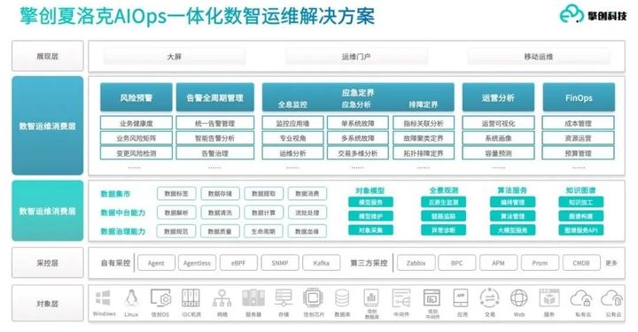
Task: Click the 服务器 server icon
Action: coord(253,297)
